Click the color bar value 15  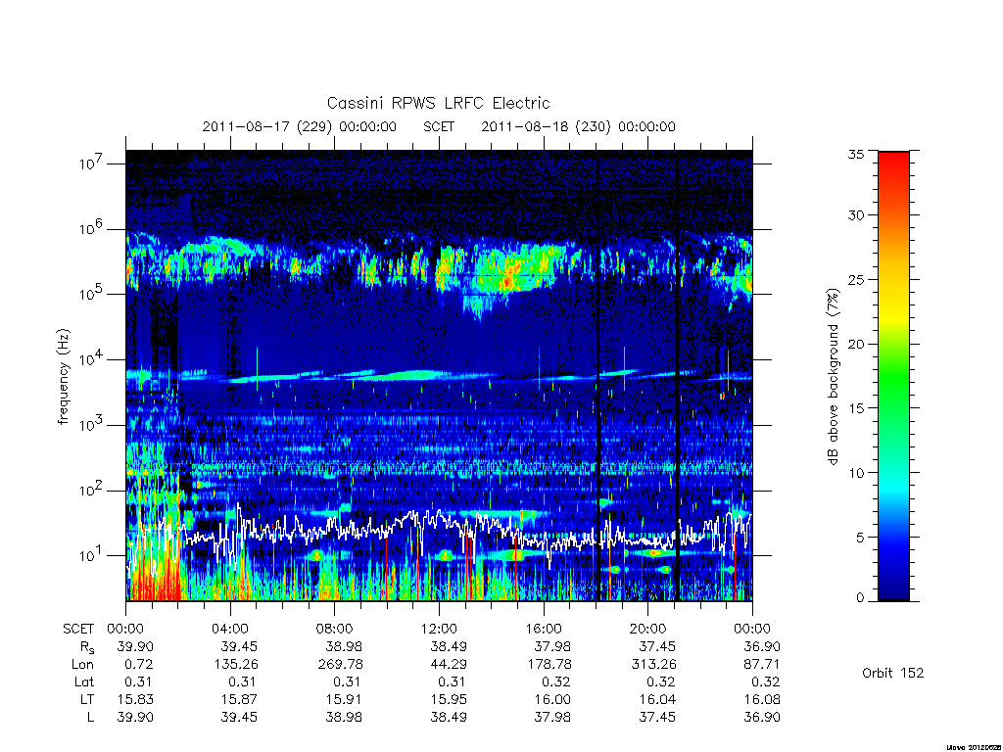[856, 408]
